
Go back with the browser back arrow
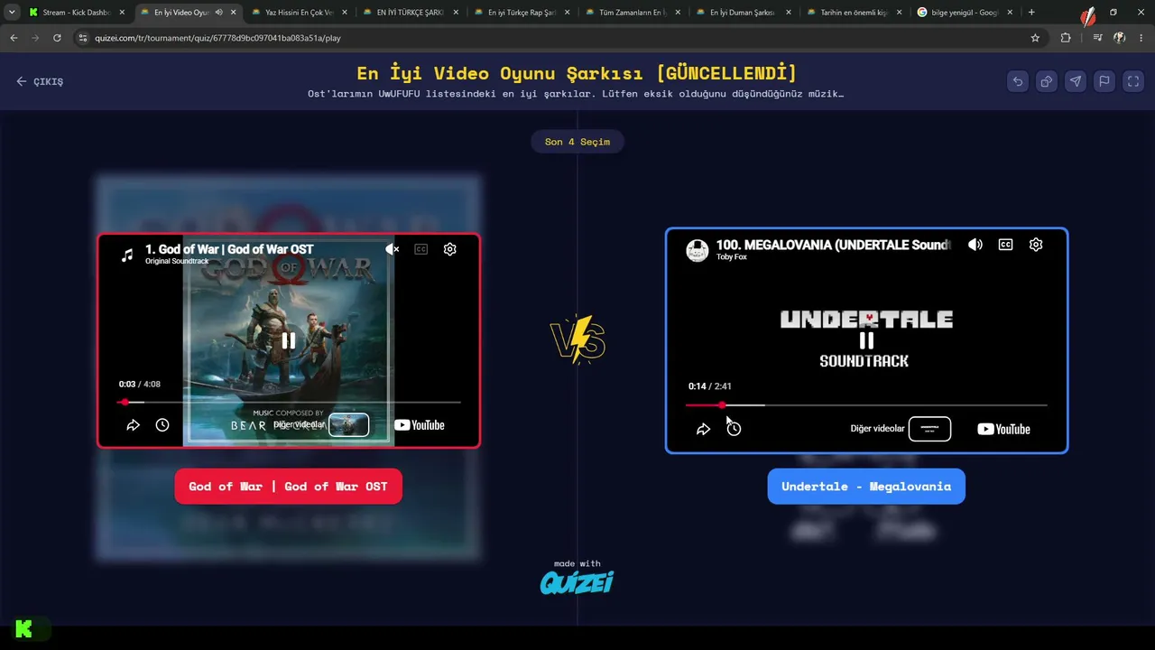point(14,38)
